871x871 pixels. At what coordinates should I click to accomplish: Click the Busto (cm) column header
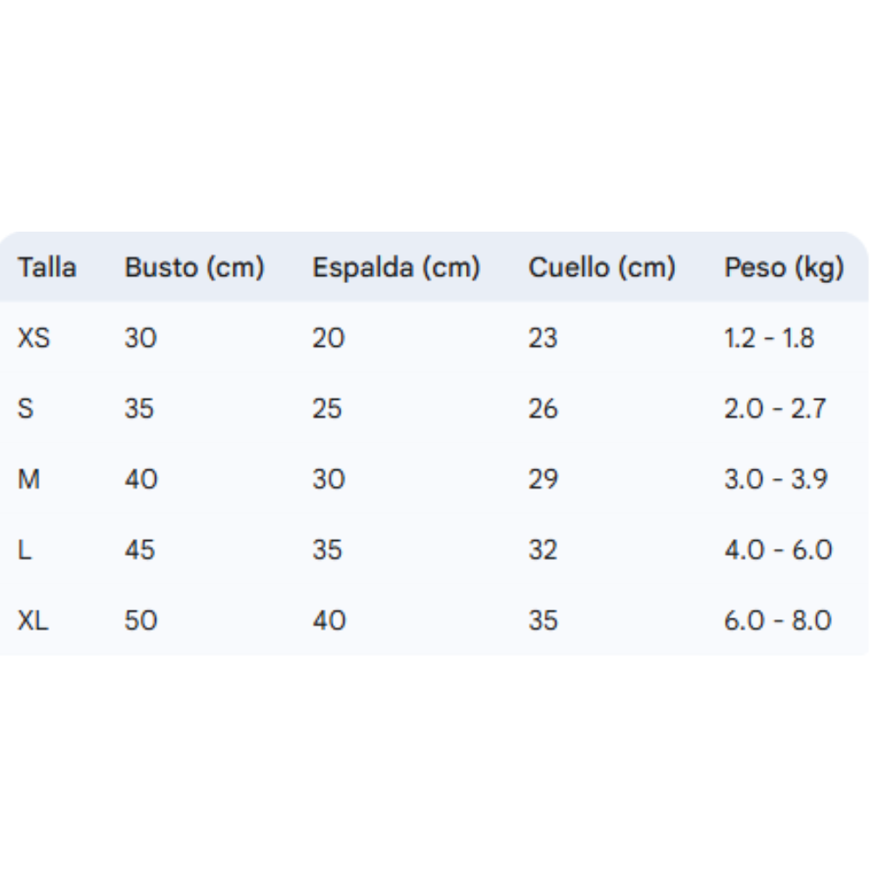click(x=194, y=267)
